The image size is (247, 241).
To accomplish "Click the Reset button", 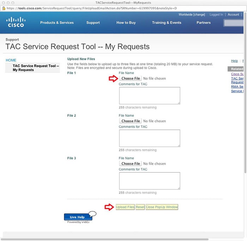I will [x=140, y=207].
